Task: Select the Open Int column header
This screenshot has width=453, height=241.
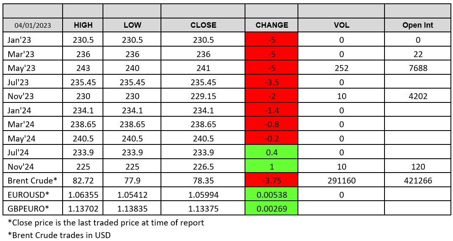Action: [x=418, y=25]
